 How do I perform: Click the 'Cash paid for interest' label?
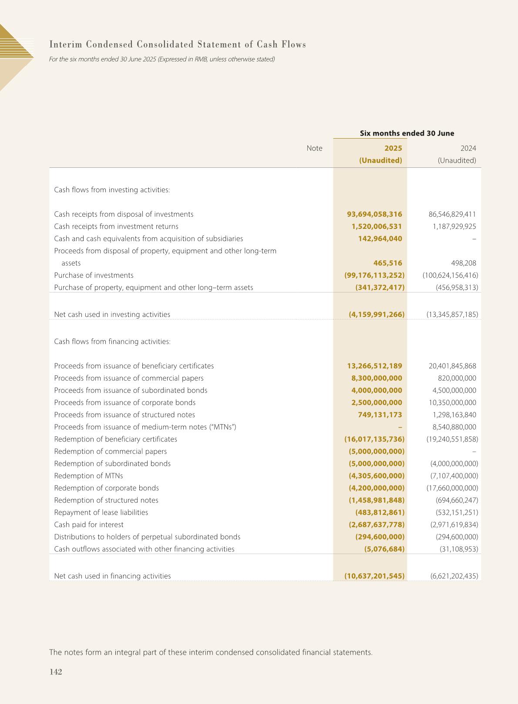click(x=89, y=525)
